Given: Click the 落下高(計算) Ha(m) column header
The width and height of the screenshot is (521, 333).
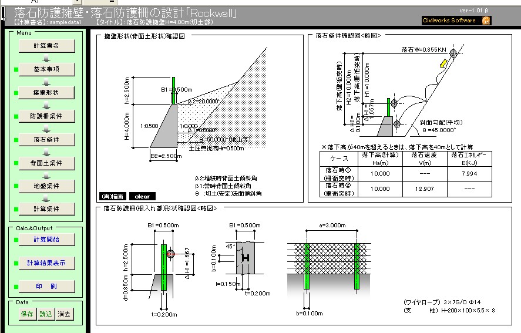Looking at the screenshot, I should [x=380, y=159].
